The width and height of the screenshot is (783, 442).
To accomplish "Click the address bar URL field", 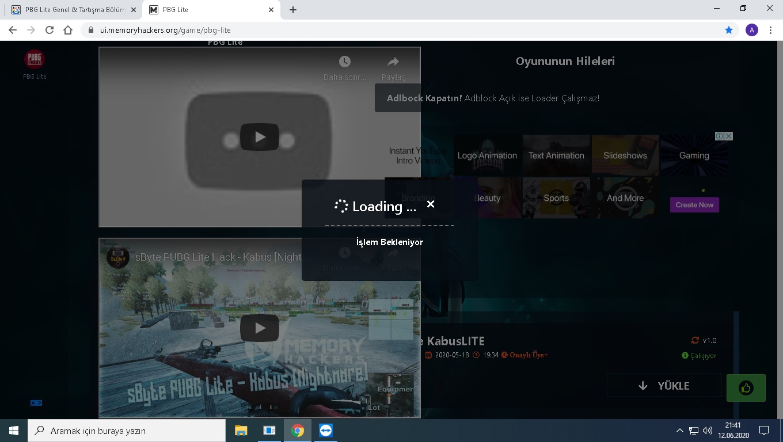I will [x=403, y=30].
